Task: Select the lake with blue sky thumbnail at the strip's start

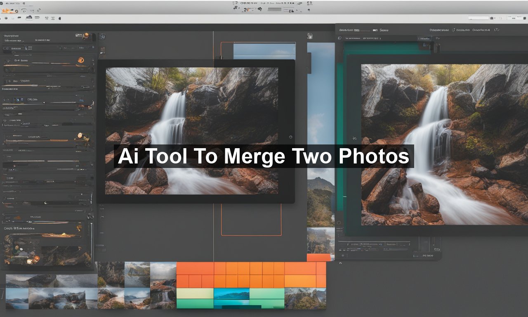Action: point(17,298)
